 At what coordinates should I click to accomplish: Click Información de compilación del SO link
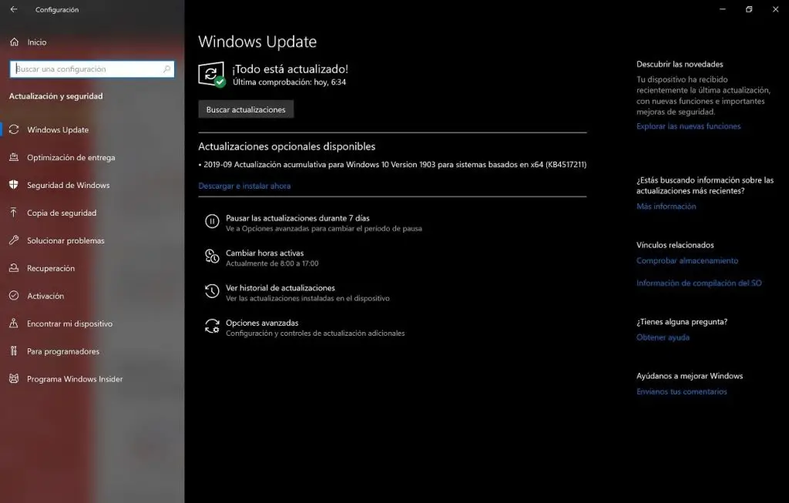[699, 283]
